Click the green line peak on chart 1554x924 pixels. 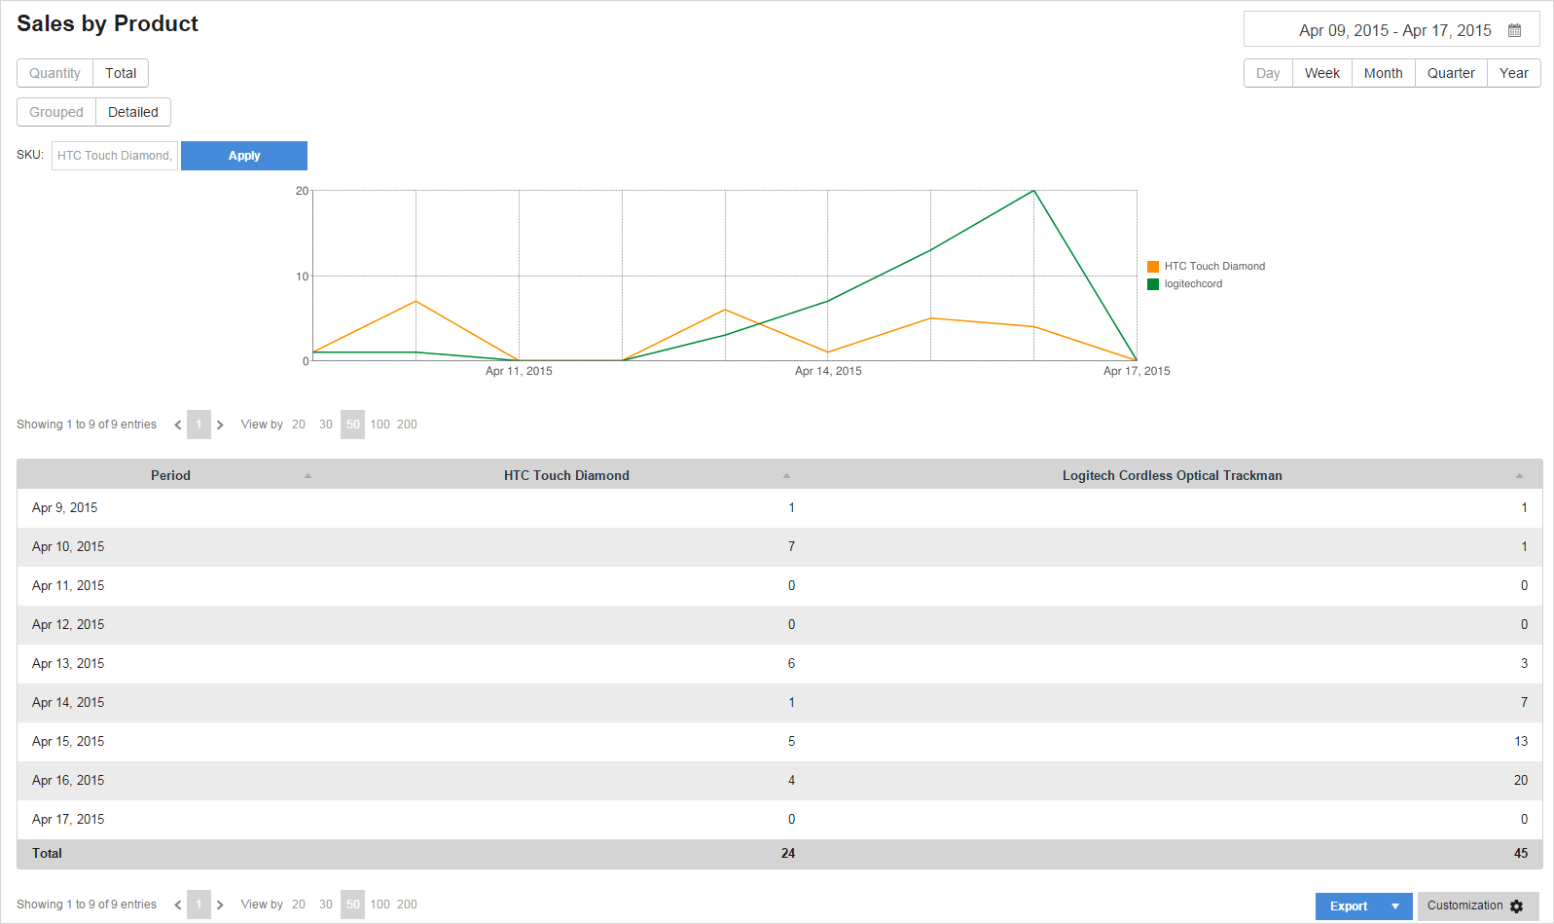pos(1033,191)
